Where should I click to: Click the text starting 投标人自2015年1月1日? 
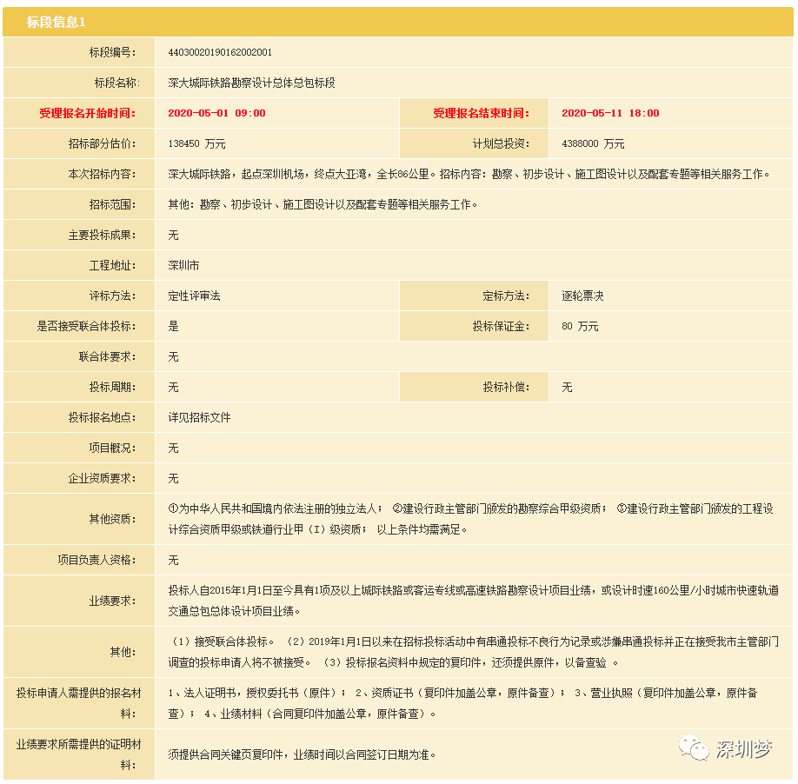pyautogui.click(x=473, y=601)
